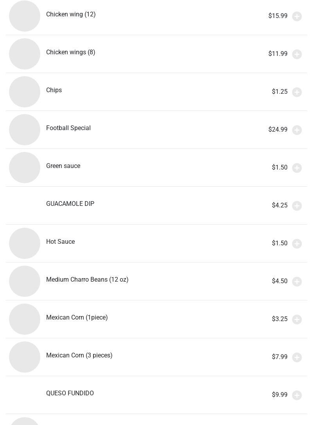Open the Football Special item name
313x425 pixels.
(x=68, y=128)
